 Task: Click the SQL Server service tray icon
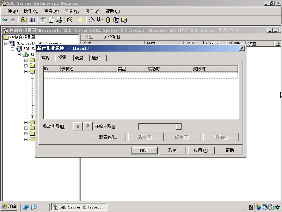coord(271,207)
